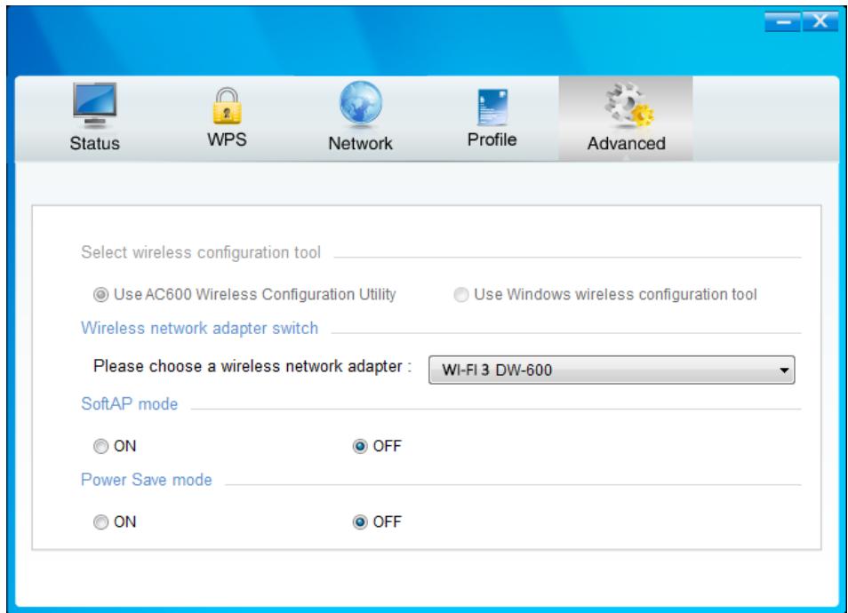Switch to the Network tab label
This screenshot has width=848, height=613.
click(360, 143)
